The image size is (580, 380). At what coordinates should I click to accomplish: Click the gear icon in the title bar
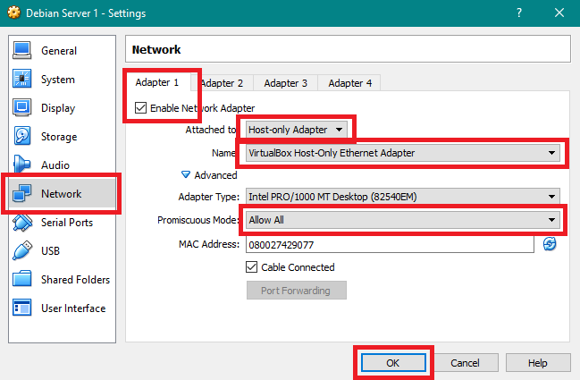[x=14, y=13]
